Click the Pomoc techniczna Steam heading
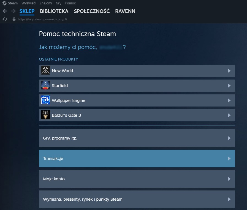Viewport: 247px width, 210px height. pyautogui.click(x=77, y=34)
